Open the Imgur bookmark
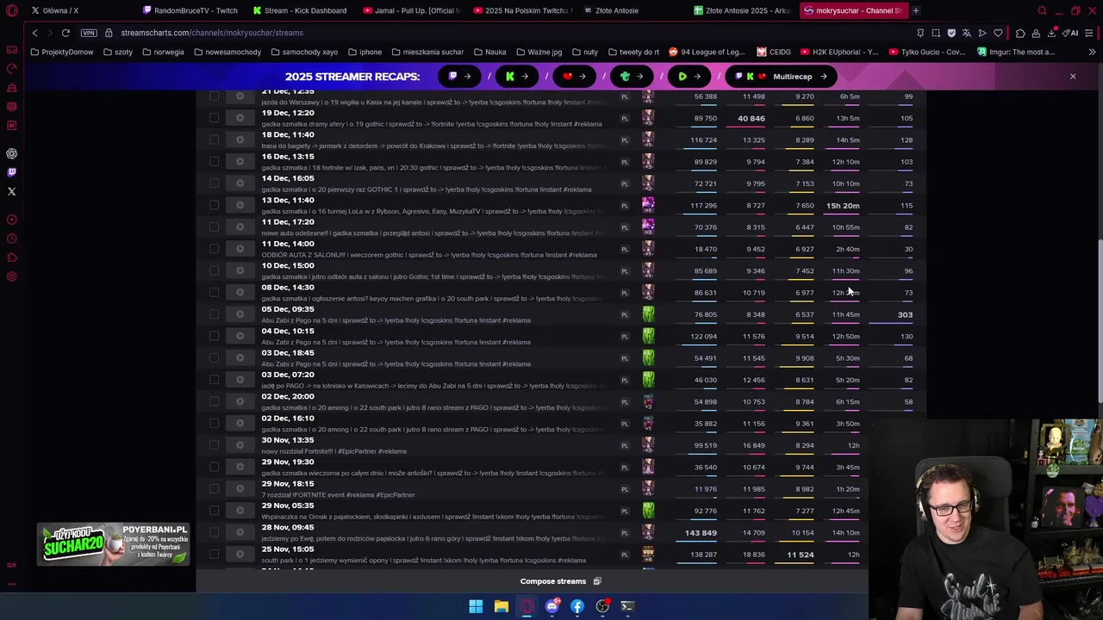The width and height of the screenshot is (1103, 620). (1015, 52)
